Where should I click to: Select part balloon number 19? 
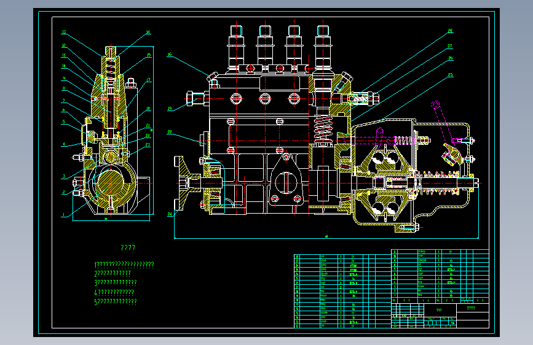pyautogui.click(x=169, y=109)
